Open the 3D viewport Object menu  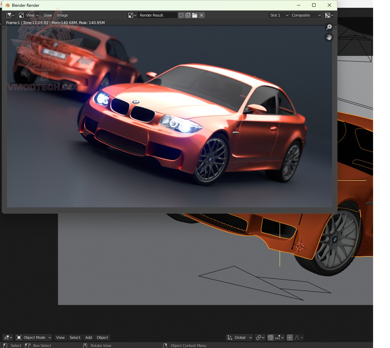[102, 337]
